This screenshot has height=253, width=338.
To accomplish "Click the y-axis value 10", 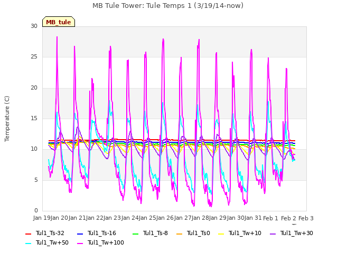I will [34, 149].
